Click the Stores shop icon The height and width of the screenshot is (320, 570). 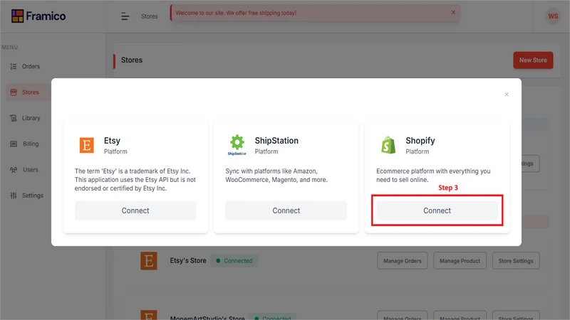pyautogui.click(x=14, y=92)
